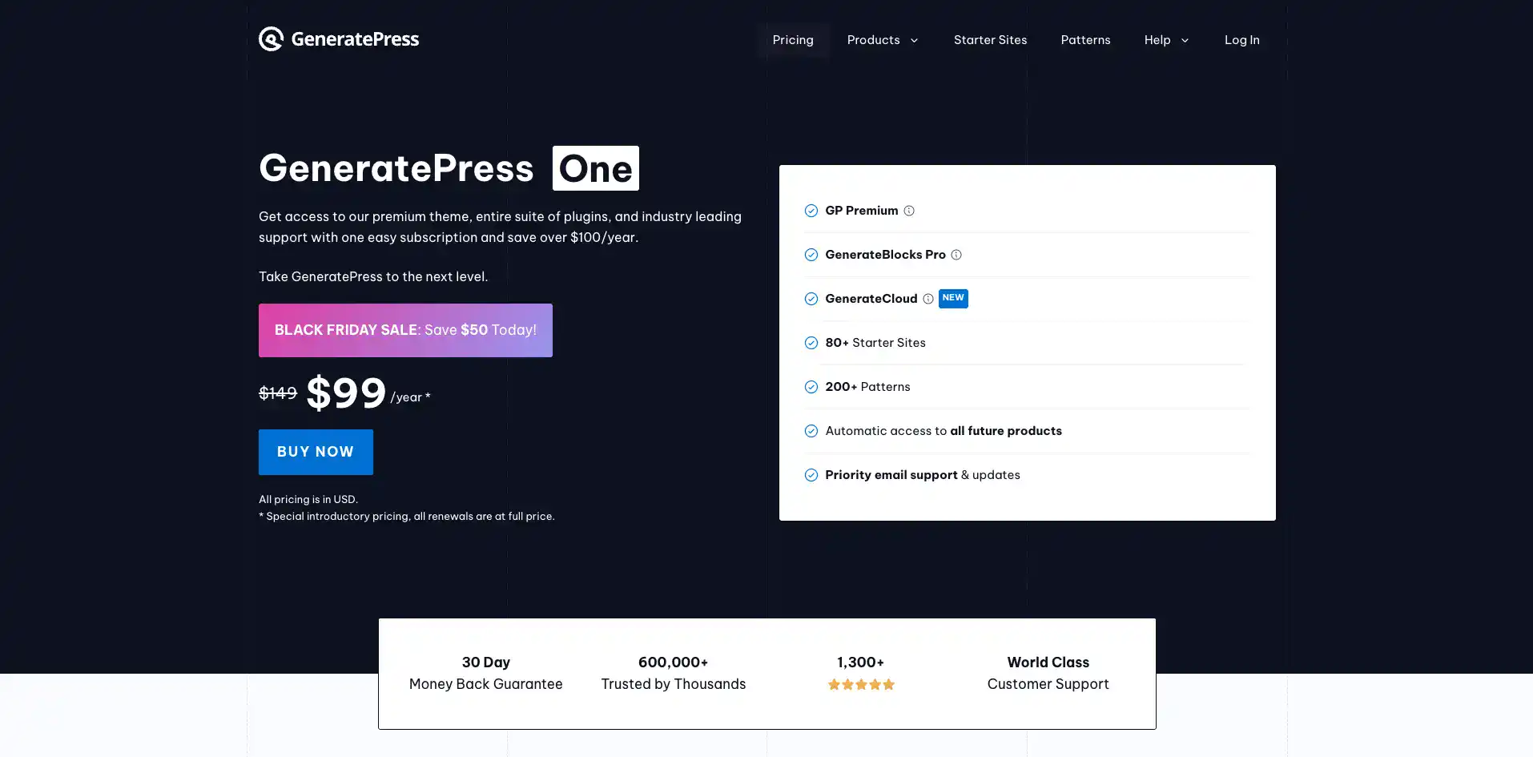
Task: Click the GeneratePress logo icon
Action: point(271,39)
